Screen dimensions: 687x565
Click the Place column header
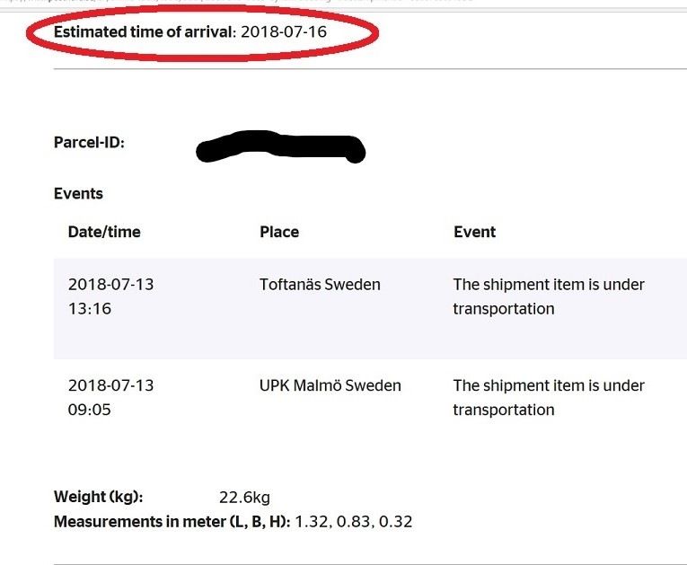point(279,232)
